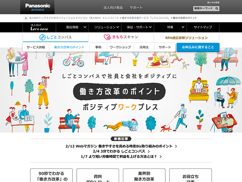Open the サービス詳細 sub-menu item
Viewport: 242px width, 182px height.
(36, 47)
